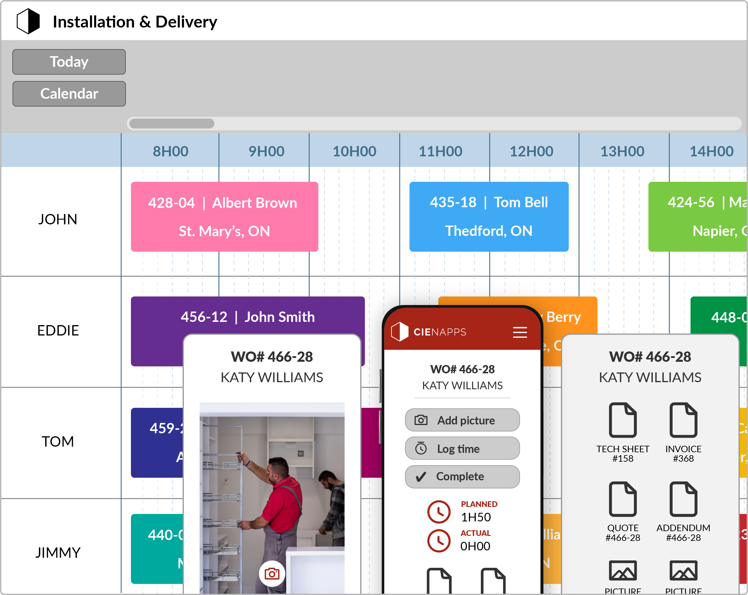
Task: Open Tom's dark blue 459 job block
Action: tap(157, 443)
